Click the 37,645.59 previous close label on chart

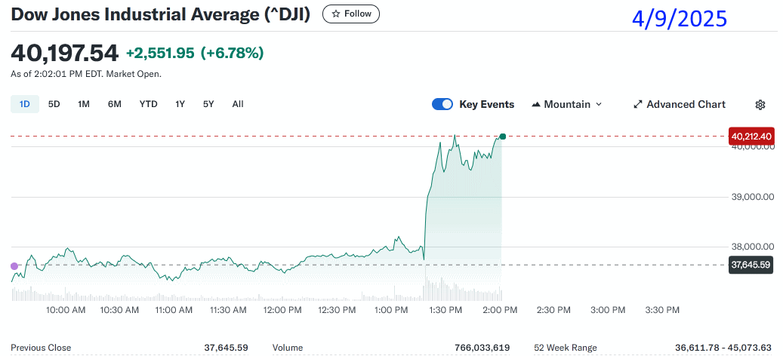(x=751, y=265)
